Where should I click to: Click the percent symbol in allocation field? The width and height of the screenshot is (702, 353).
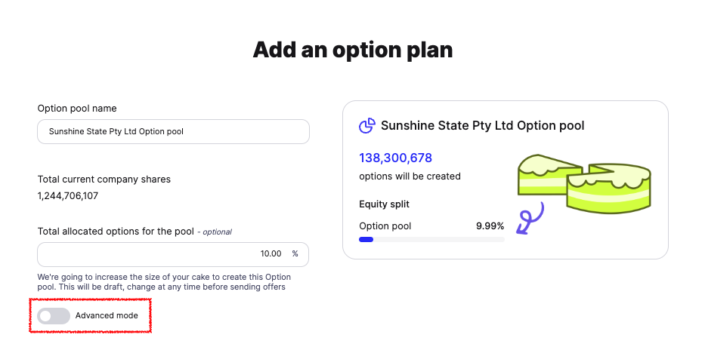click(x=295, y=253)
